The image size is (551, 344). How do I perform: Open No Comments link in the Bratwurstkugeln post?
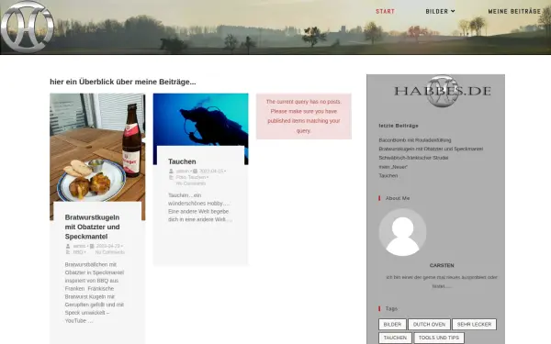coord(110,252)
